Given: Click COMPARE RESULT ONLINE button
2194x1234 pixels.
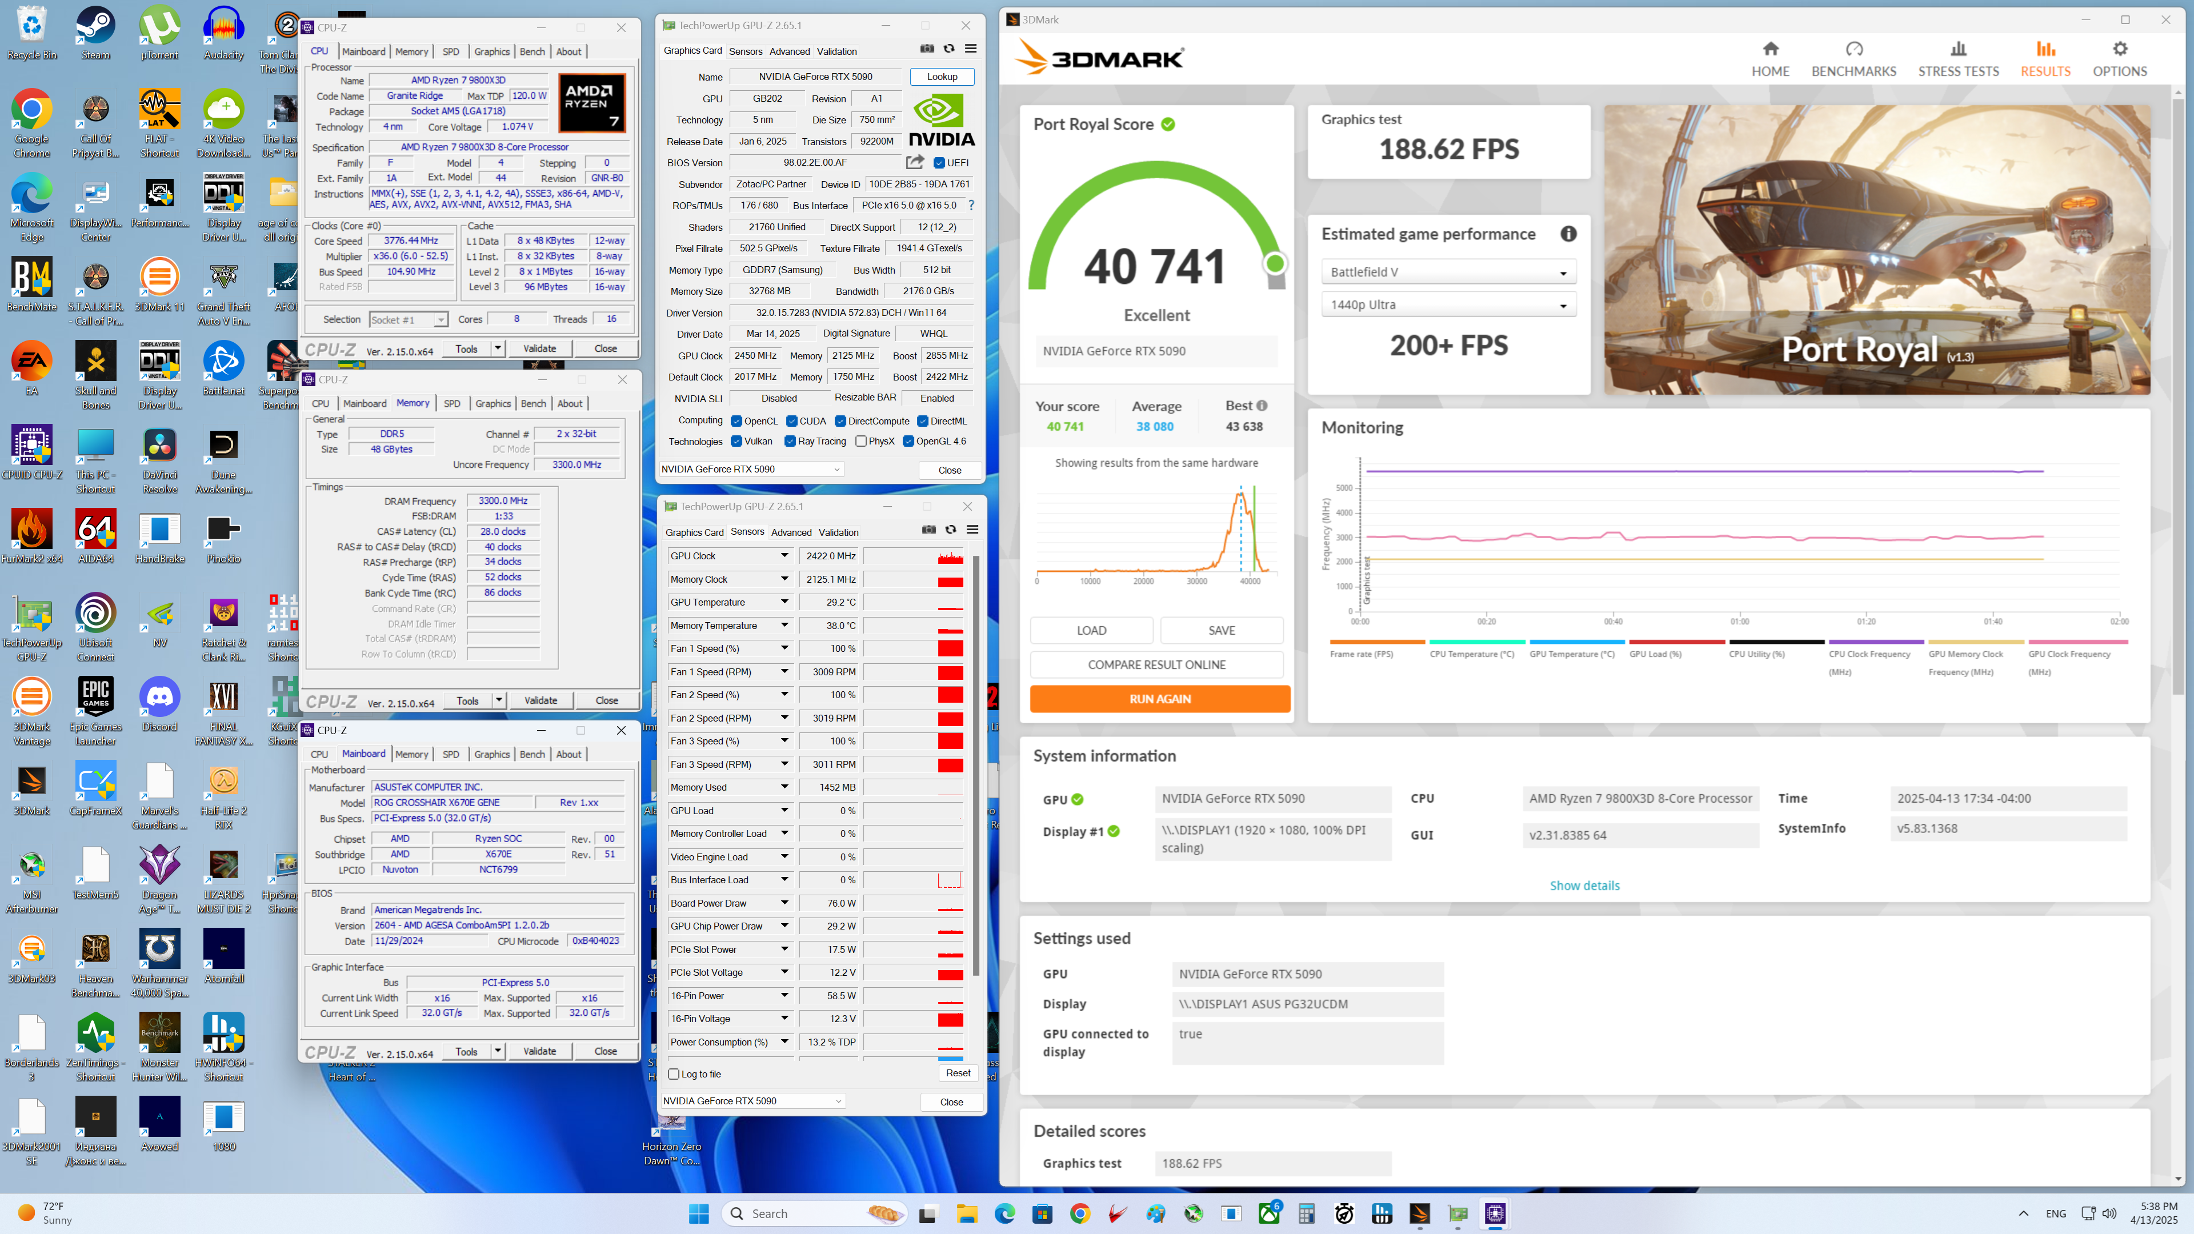Looking at the screenshot, I should 1156,664.
